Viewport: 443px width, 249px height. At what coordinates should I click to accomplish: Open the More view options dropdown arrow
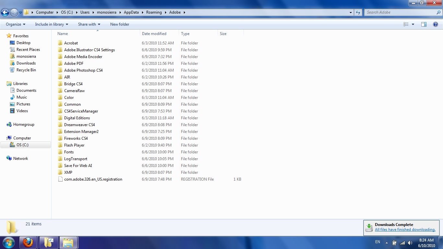(413, 24)
